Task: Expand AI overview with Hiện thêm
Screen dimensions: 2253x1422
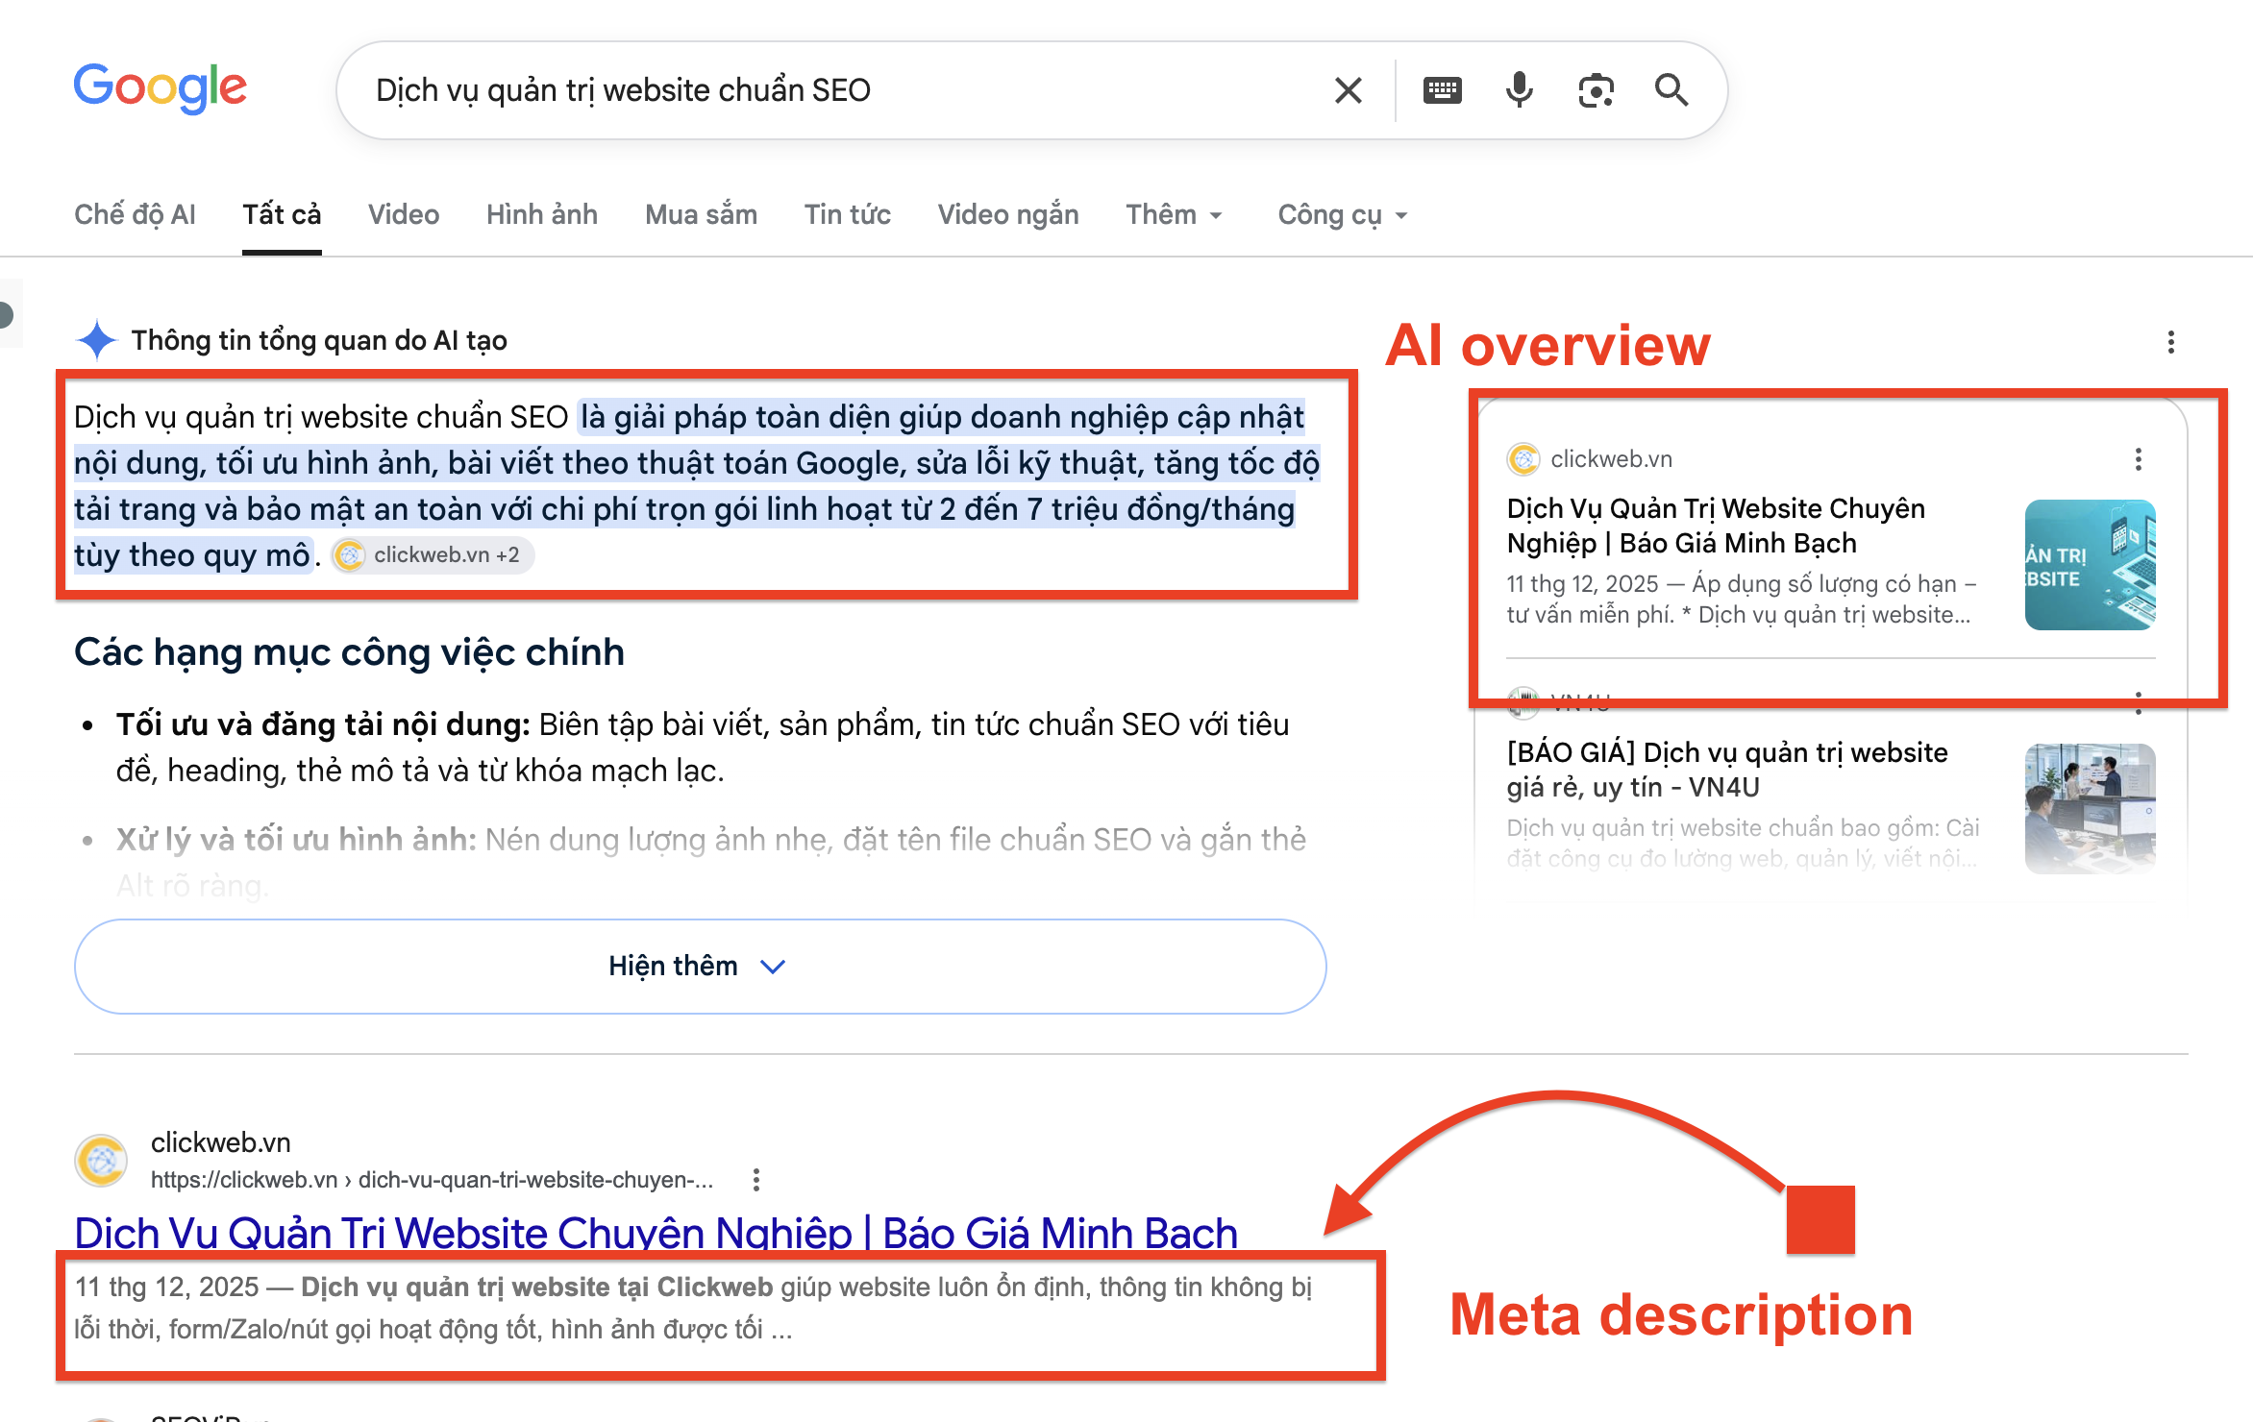Action: click(x=700, y=967)
